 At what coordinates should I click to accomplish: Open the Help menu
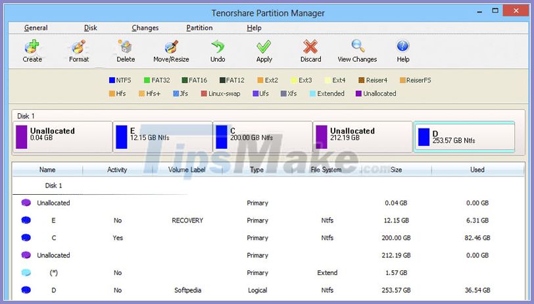[254, 28]
